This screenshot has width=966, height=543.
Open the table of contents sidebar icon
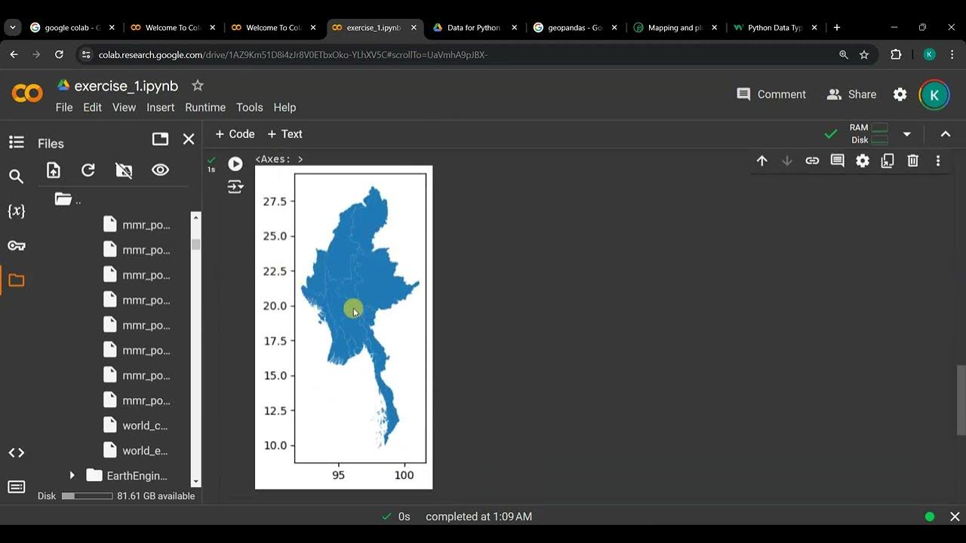point(16,142)
